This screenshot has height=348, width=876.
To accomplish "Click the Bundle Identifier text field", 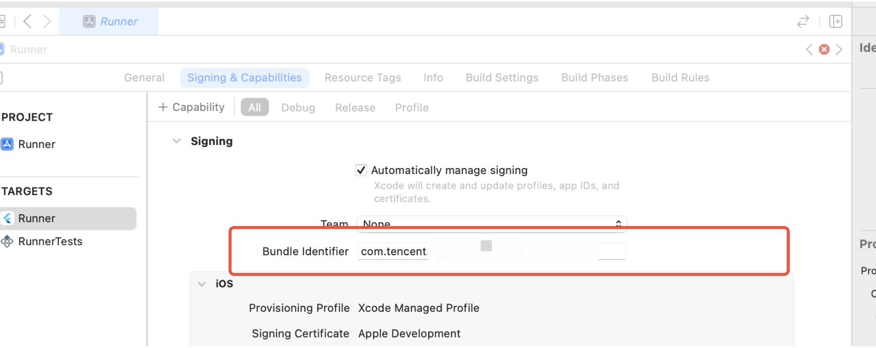I will point(491,251).
